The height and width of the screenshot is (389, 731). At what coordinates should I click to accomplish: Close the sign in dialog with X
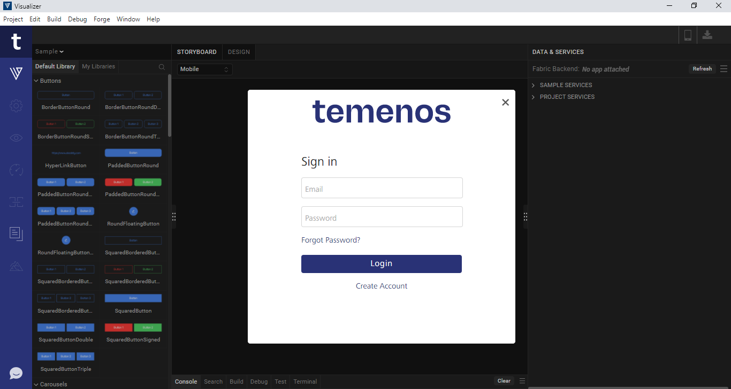[x=505, y=103]
